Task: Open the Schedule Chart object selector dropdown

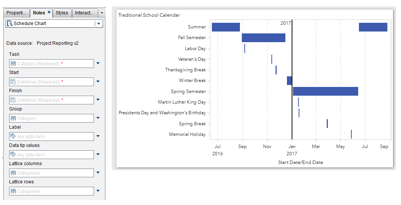Action: (x=99, y=24)
